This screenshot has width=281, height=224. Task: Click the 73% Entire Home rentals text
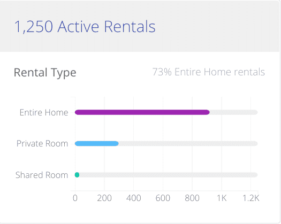[x=208, y=72]
